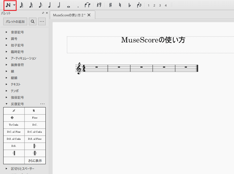Expand the 線 palette
Viewport: 234px width, 174px height.
pos(7,71)
